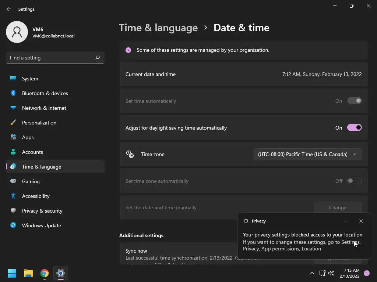Navigate to Time & language breadcrumb
This screenshot has height=282, width=377.
click(158, 28)
